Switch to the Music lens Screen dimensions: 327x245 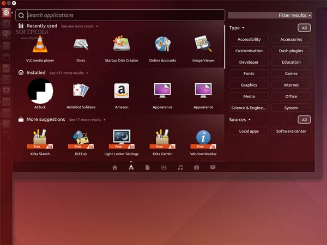tap(180, 168)
